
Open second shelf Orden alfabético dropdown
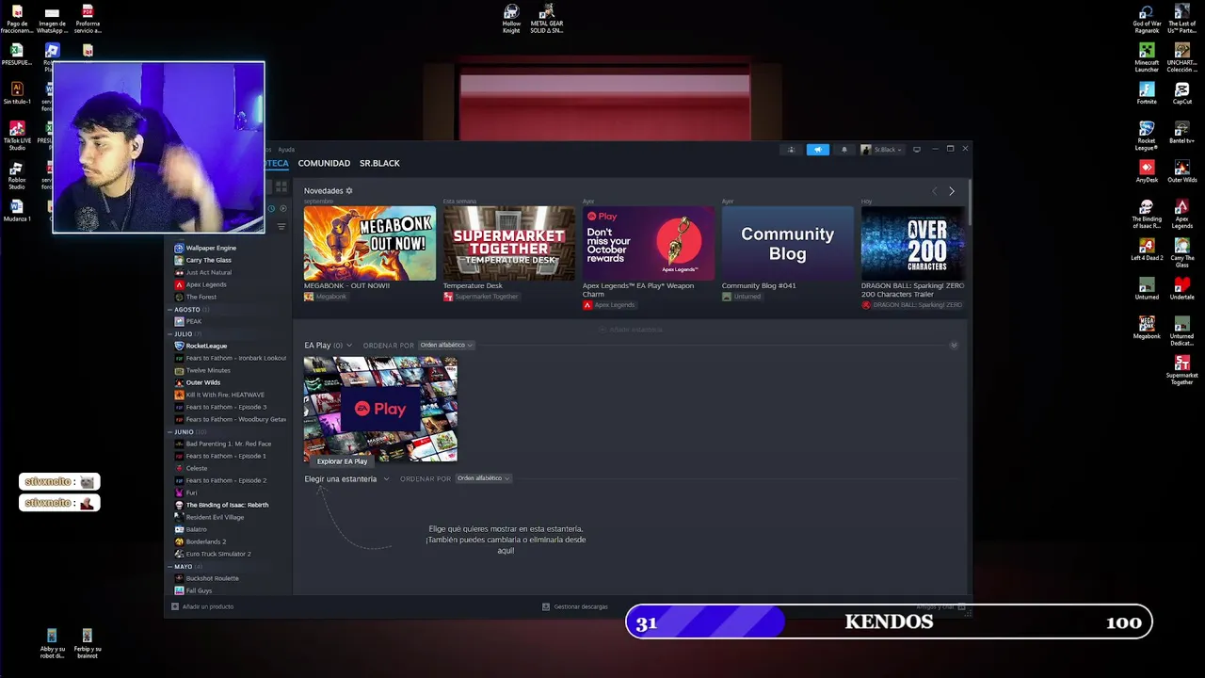click(x=483, y=478)
